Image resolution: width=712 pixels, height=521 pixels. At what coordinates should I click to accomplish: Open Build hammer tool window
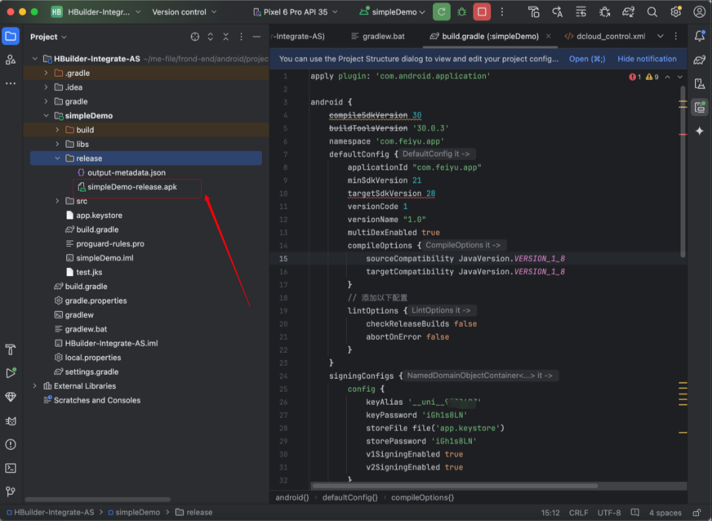10,349
